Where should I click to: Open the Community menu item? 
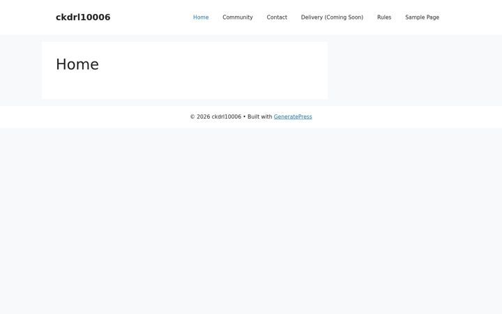238,17
